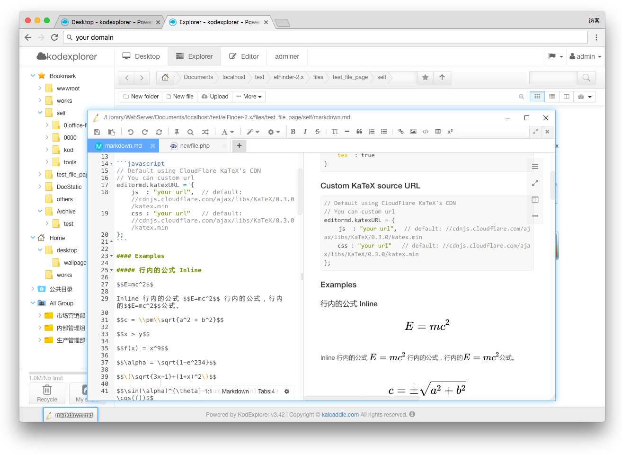Screen dimensions: 622x454
Task: Toggle split column view in explorer
Action: click(566, 97)
